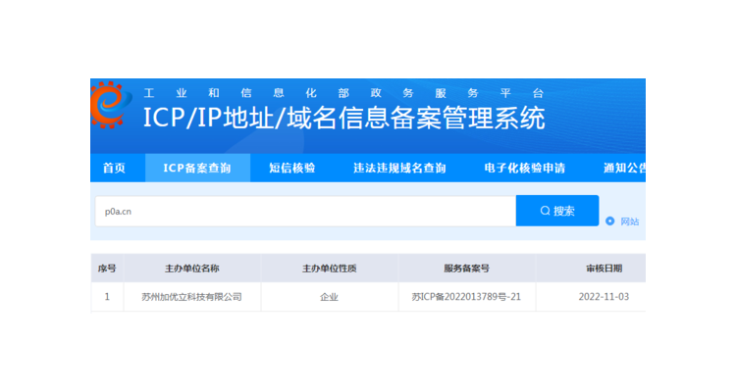
Task: Click the 苏ICP备2022013789号-21 record number
Action: tap(466, 297)
